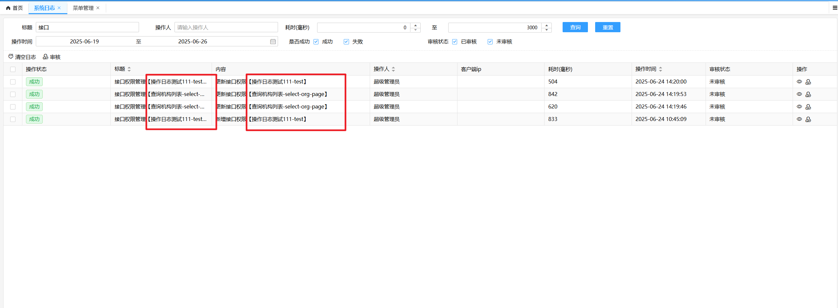Screen dimensions: 838x308
Task: Go to the 首页 tab
Action: click(x=14, y=8)
